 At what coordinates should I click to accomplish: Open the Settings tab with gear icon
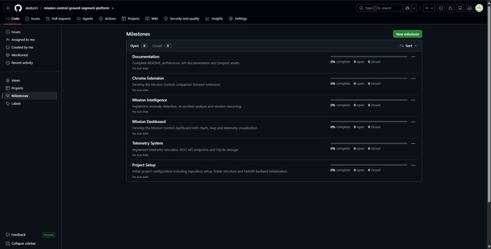tap(238, 19)
